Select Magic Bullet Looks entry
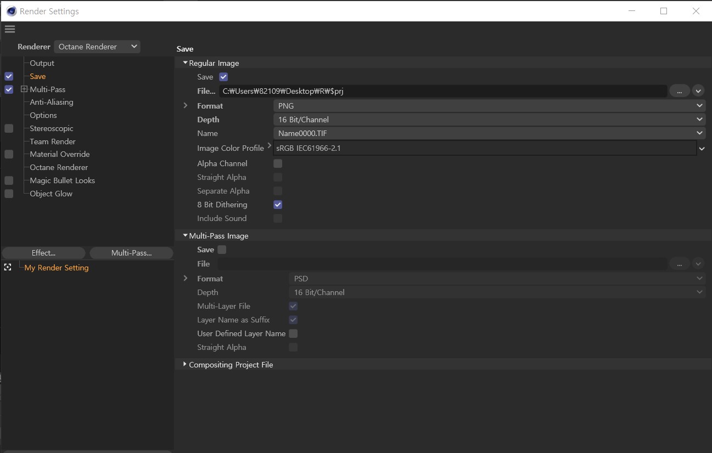Image resolution: width=712 pixels, height=453 pixels. [63, 180]
